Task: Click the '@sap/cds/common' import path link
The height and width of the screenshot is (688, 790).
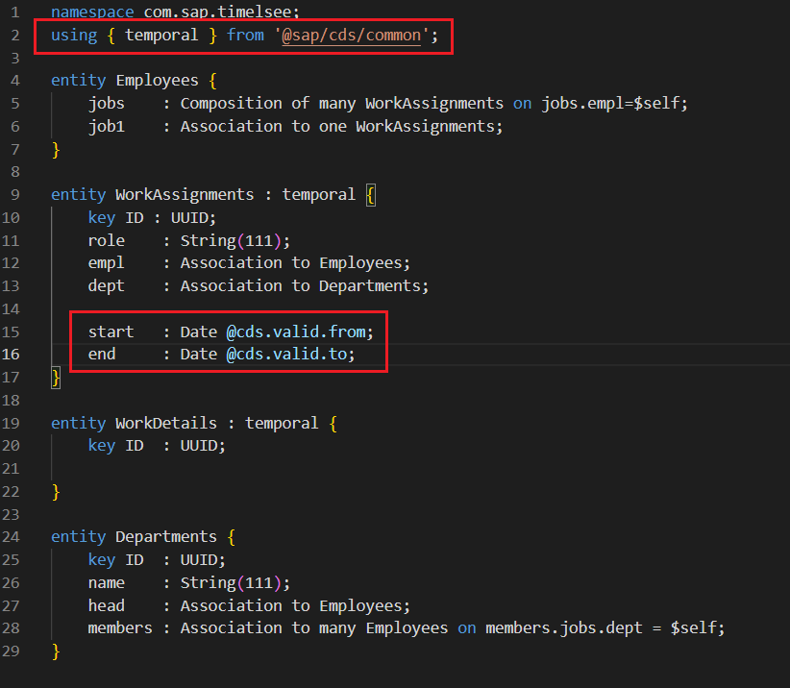Action: point(351,36)
